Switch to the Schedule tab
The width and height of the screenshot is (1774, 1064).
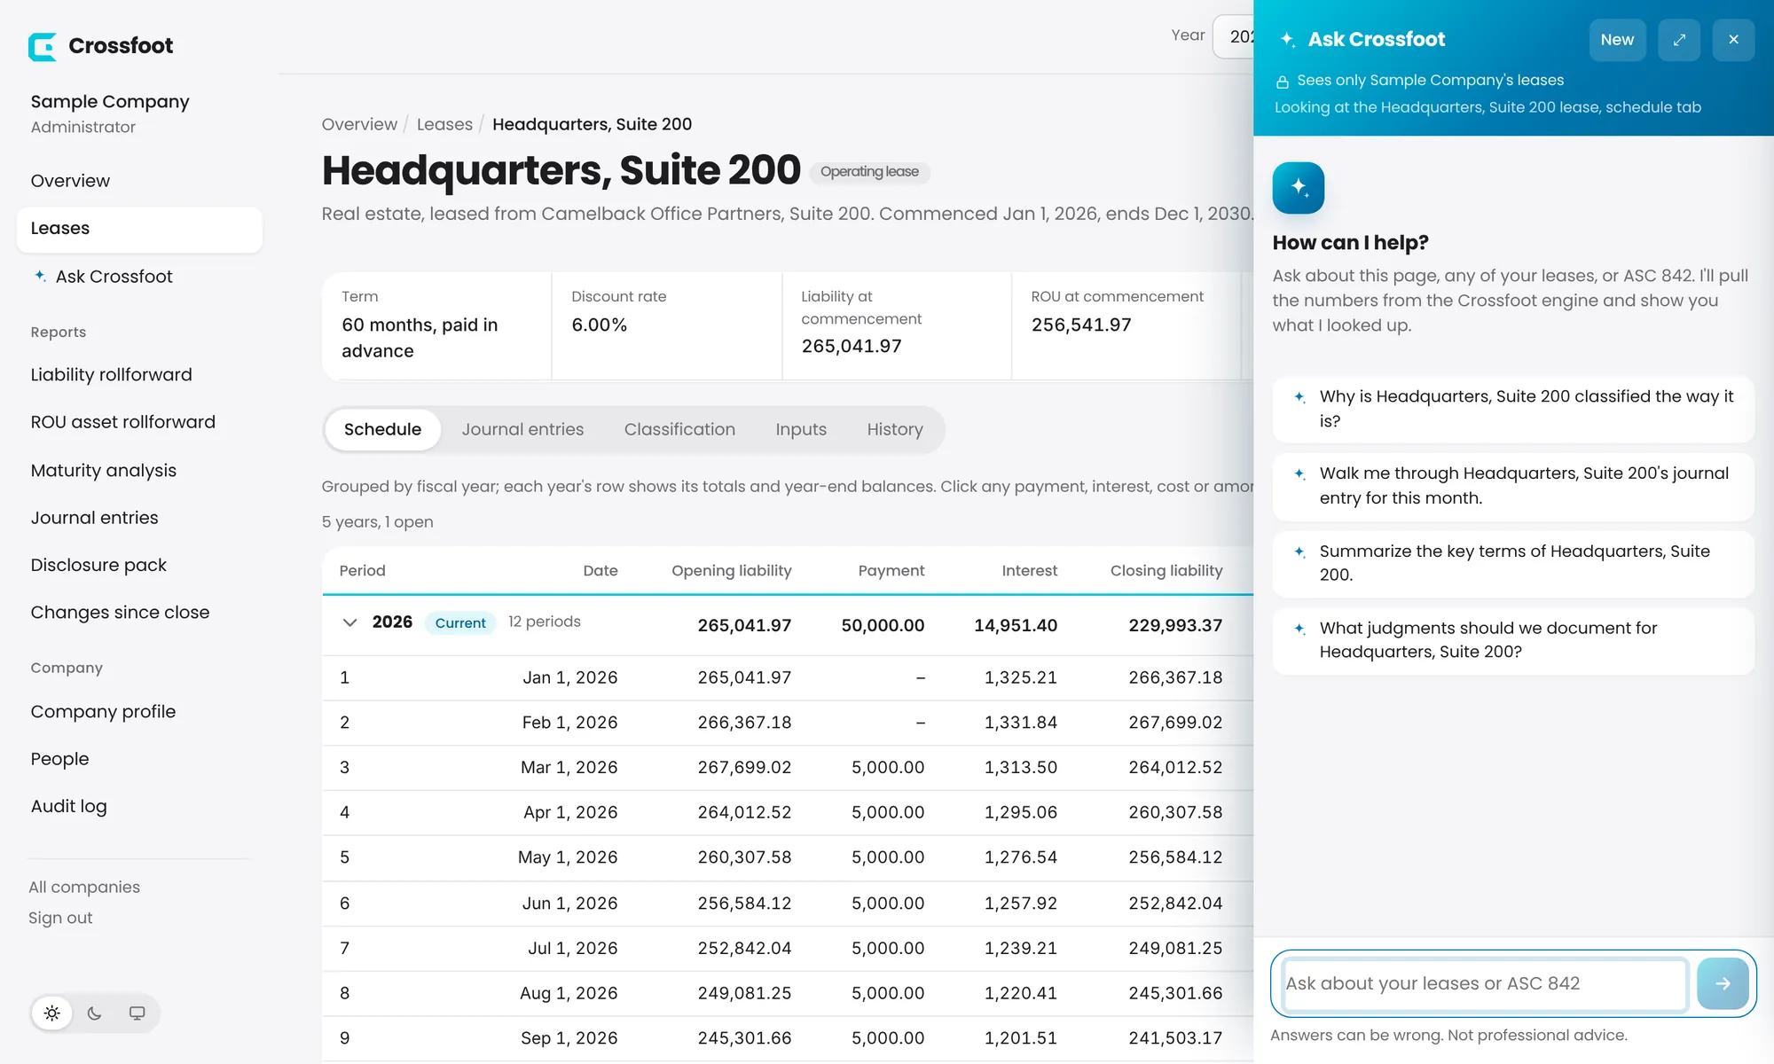[x=382, y=429]
